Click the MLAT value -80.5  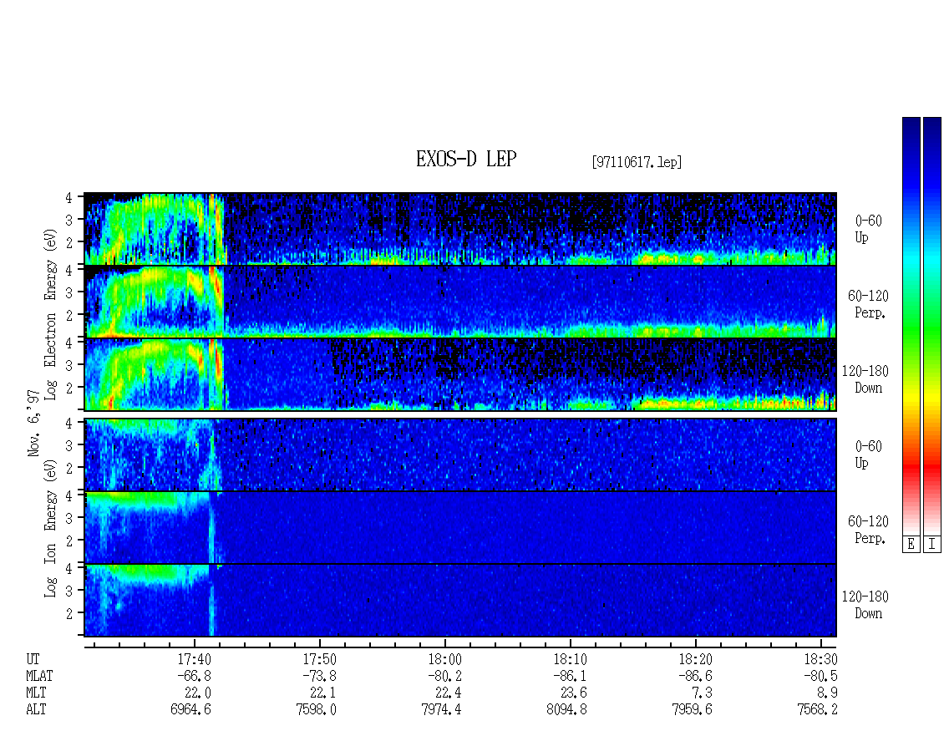(x=820, y=676)
